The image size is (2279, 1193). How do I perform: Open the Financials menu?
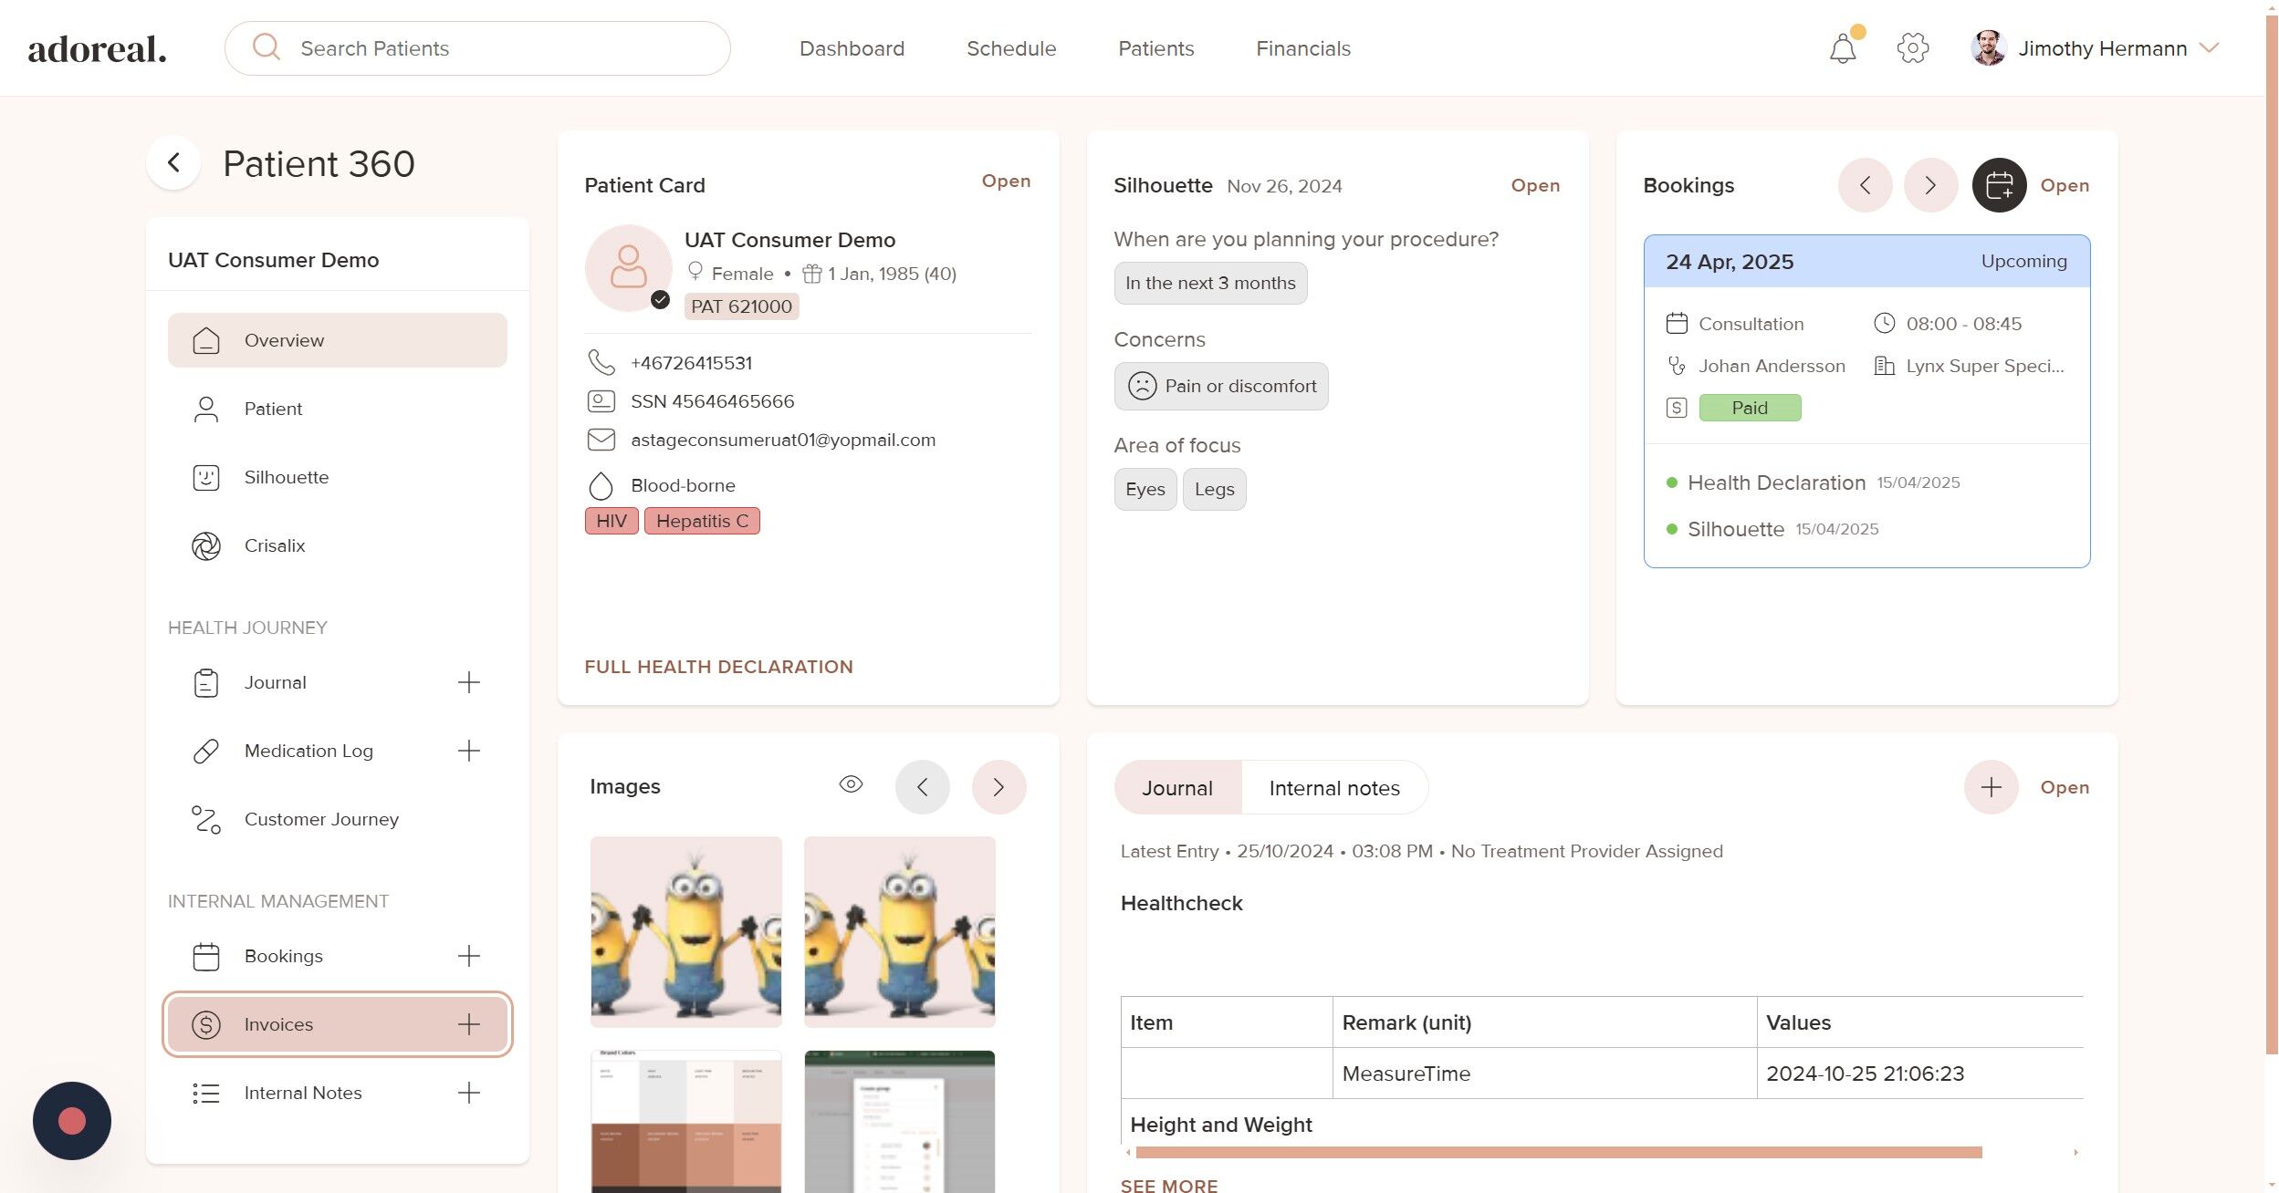tap(1302, 48)
